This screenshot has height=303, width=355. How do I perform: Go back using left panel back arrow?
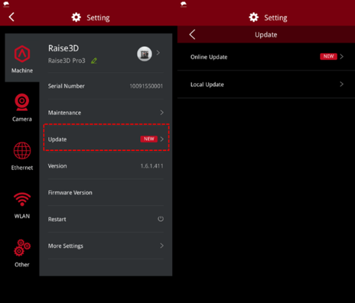pos(11,17)
